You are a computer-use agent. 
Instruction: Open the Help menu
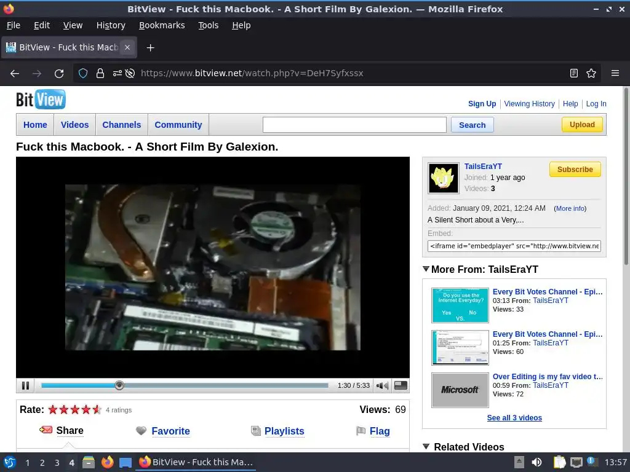[241, 25]
